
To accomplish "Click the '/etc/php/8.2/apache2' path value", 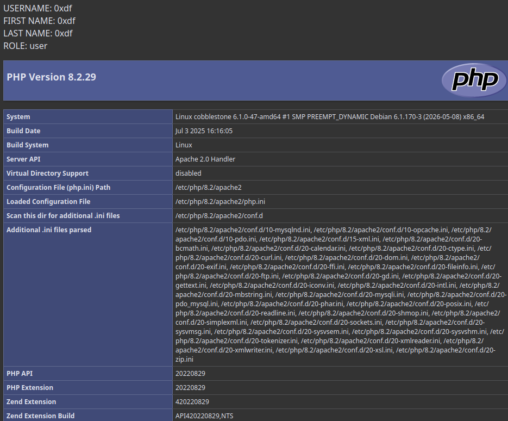I will click(208, 188).
